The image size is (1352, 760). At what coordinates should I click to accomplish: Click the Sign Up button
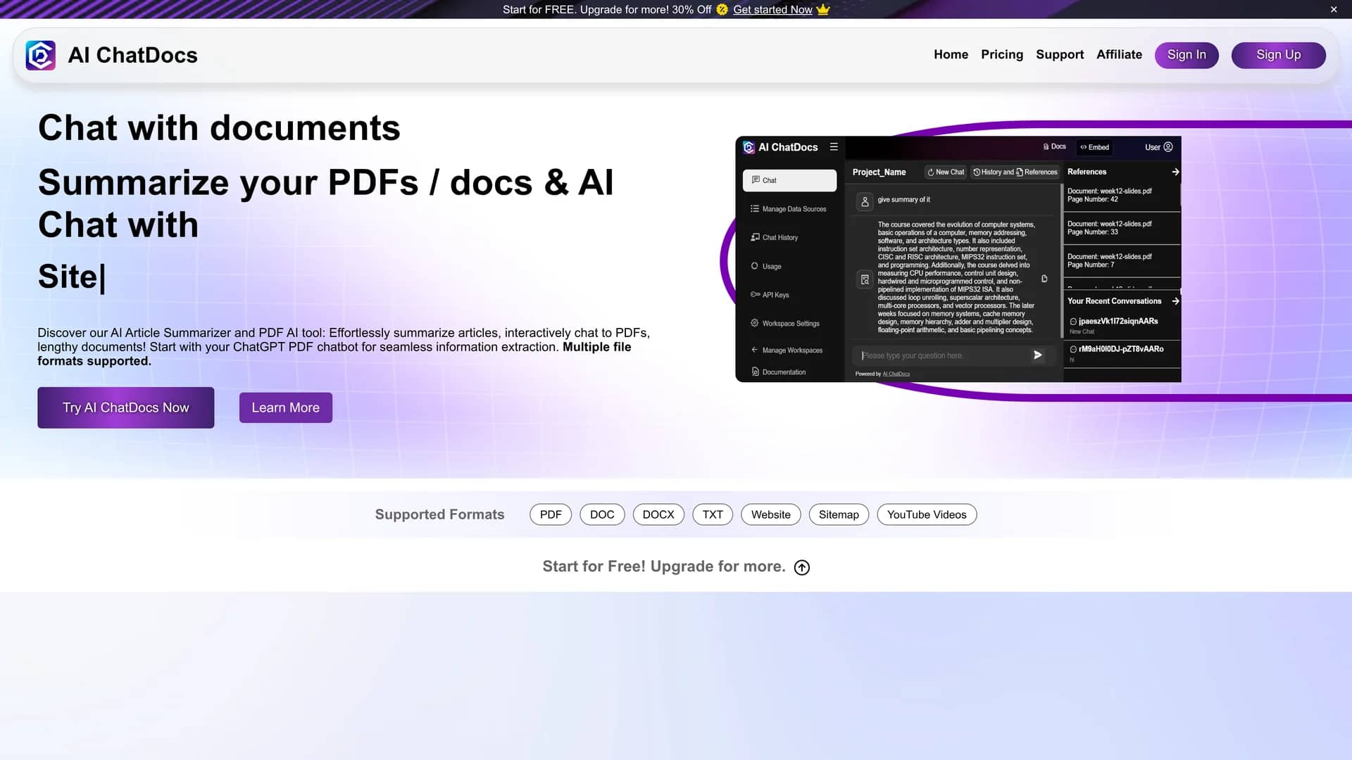(x=1279, y=55)
